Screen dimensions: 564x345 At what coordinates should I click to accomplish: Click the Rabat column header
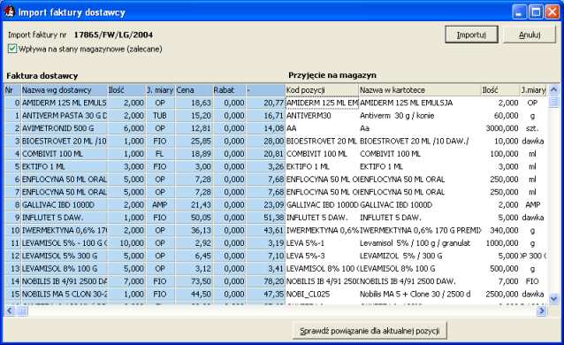229,90
